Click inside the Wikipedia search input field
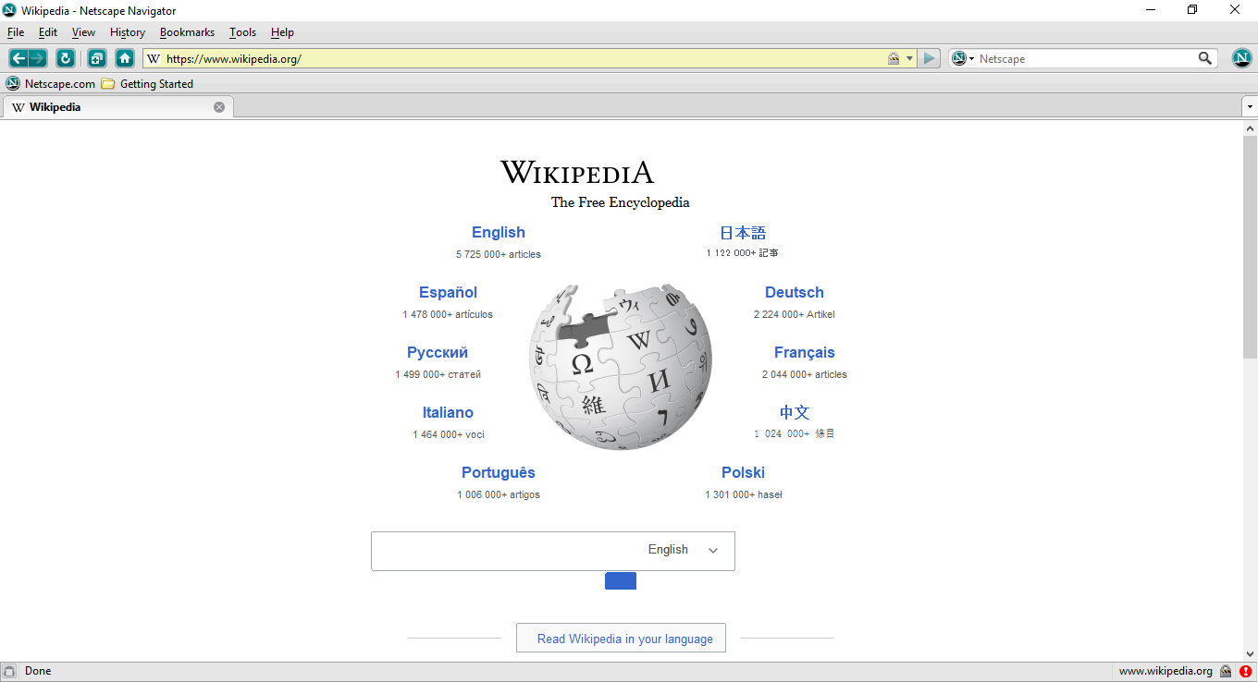The height and width of the screenshot is (682, 1258). 506,551
